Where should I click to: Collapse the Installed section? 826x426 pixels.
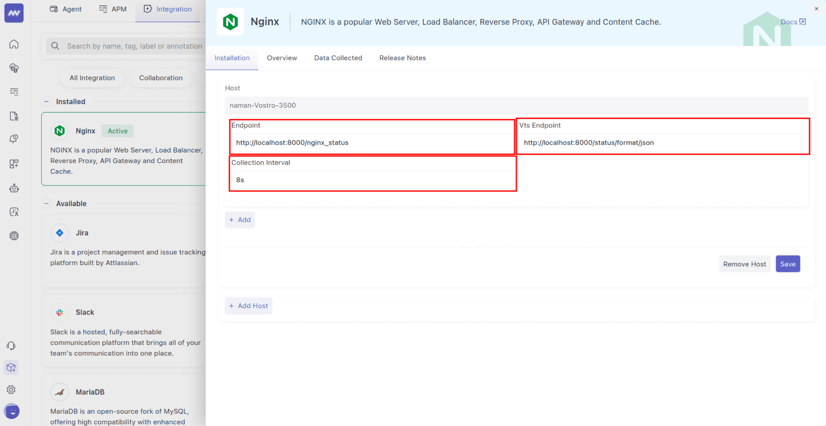pos(46,102)
